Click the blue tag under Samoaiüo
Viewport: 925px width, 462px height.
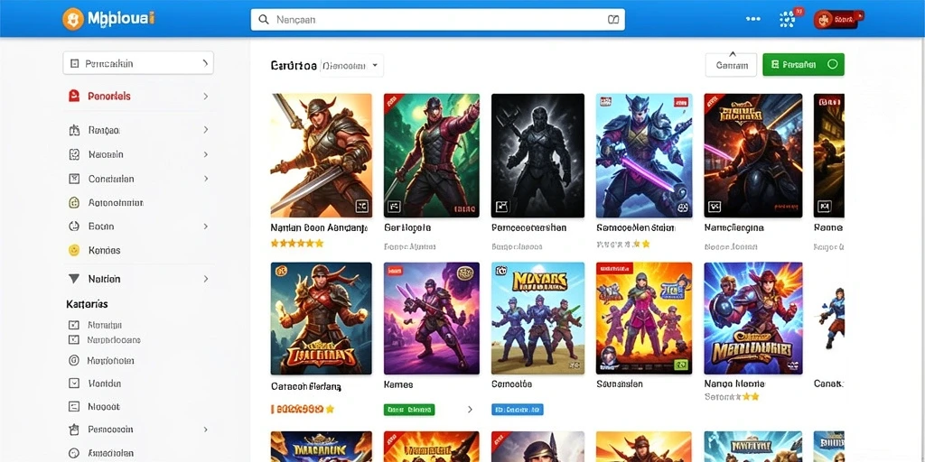click(518, 409)
